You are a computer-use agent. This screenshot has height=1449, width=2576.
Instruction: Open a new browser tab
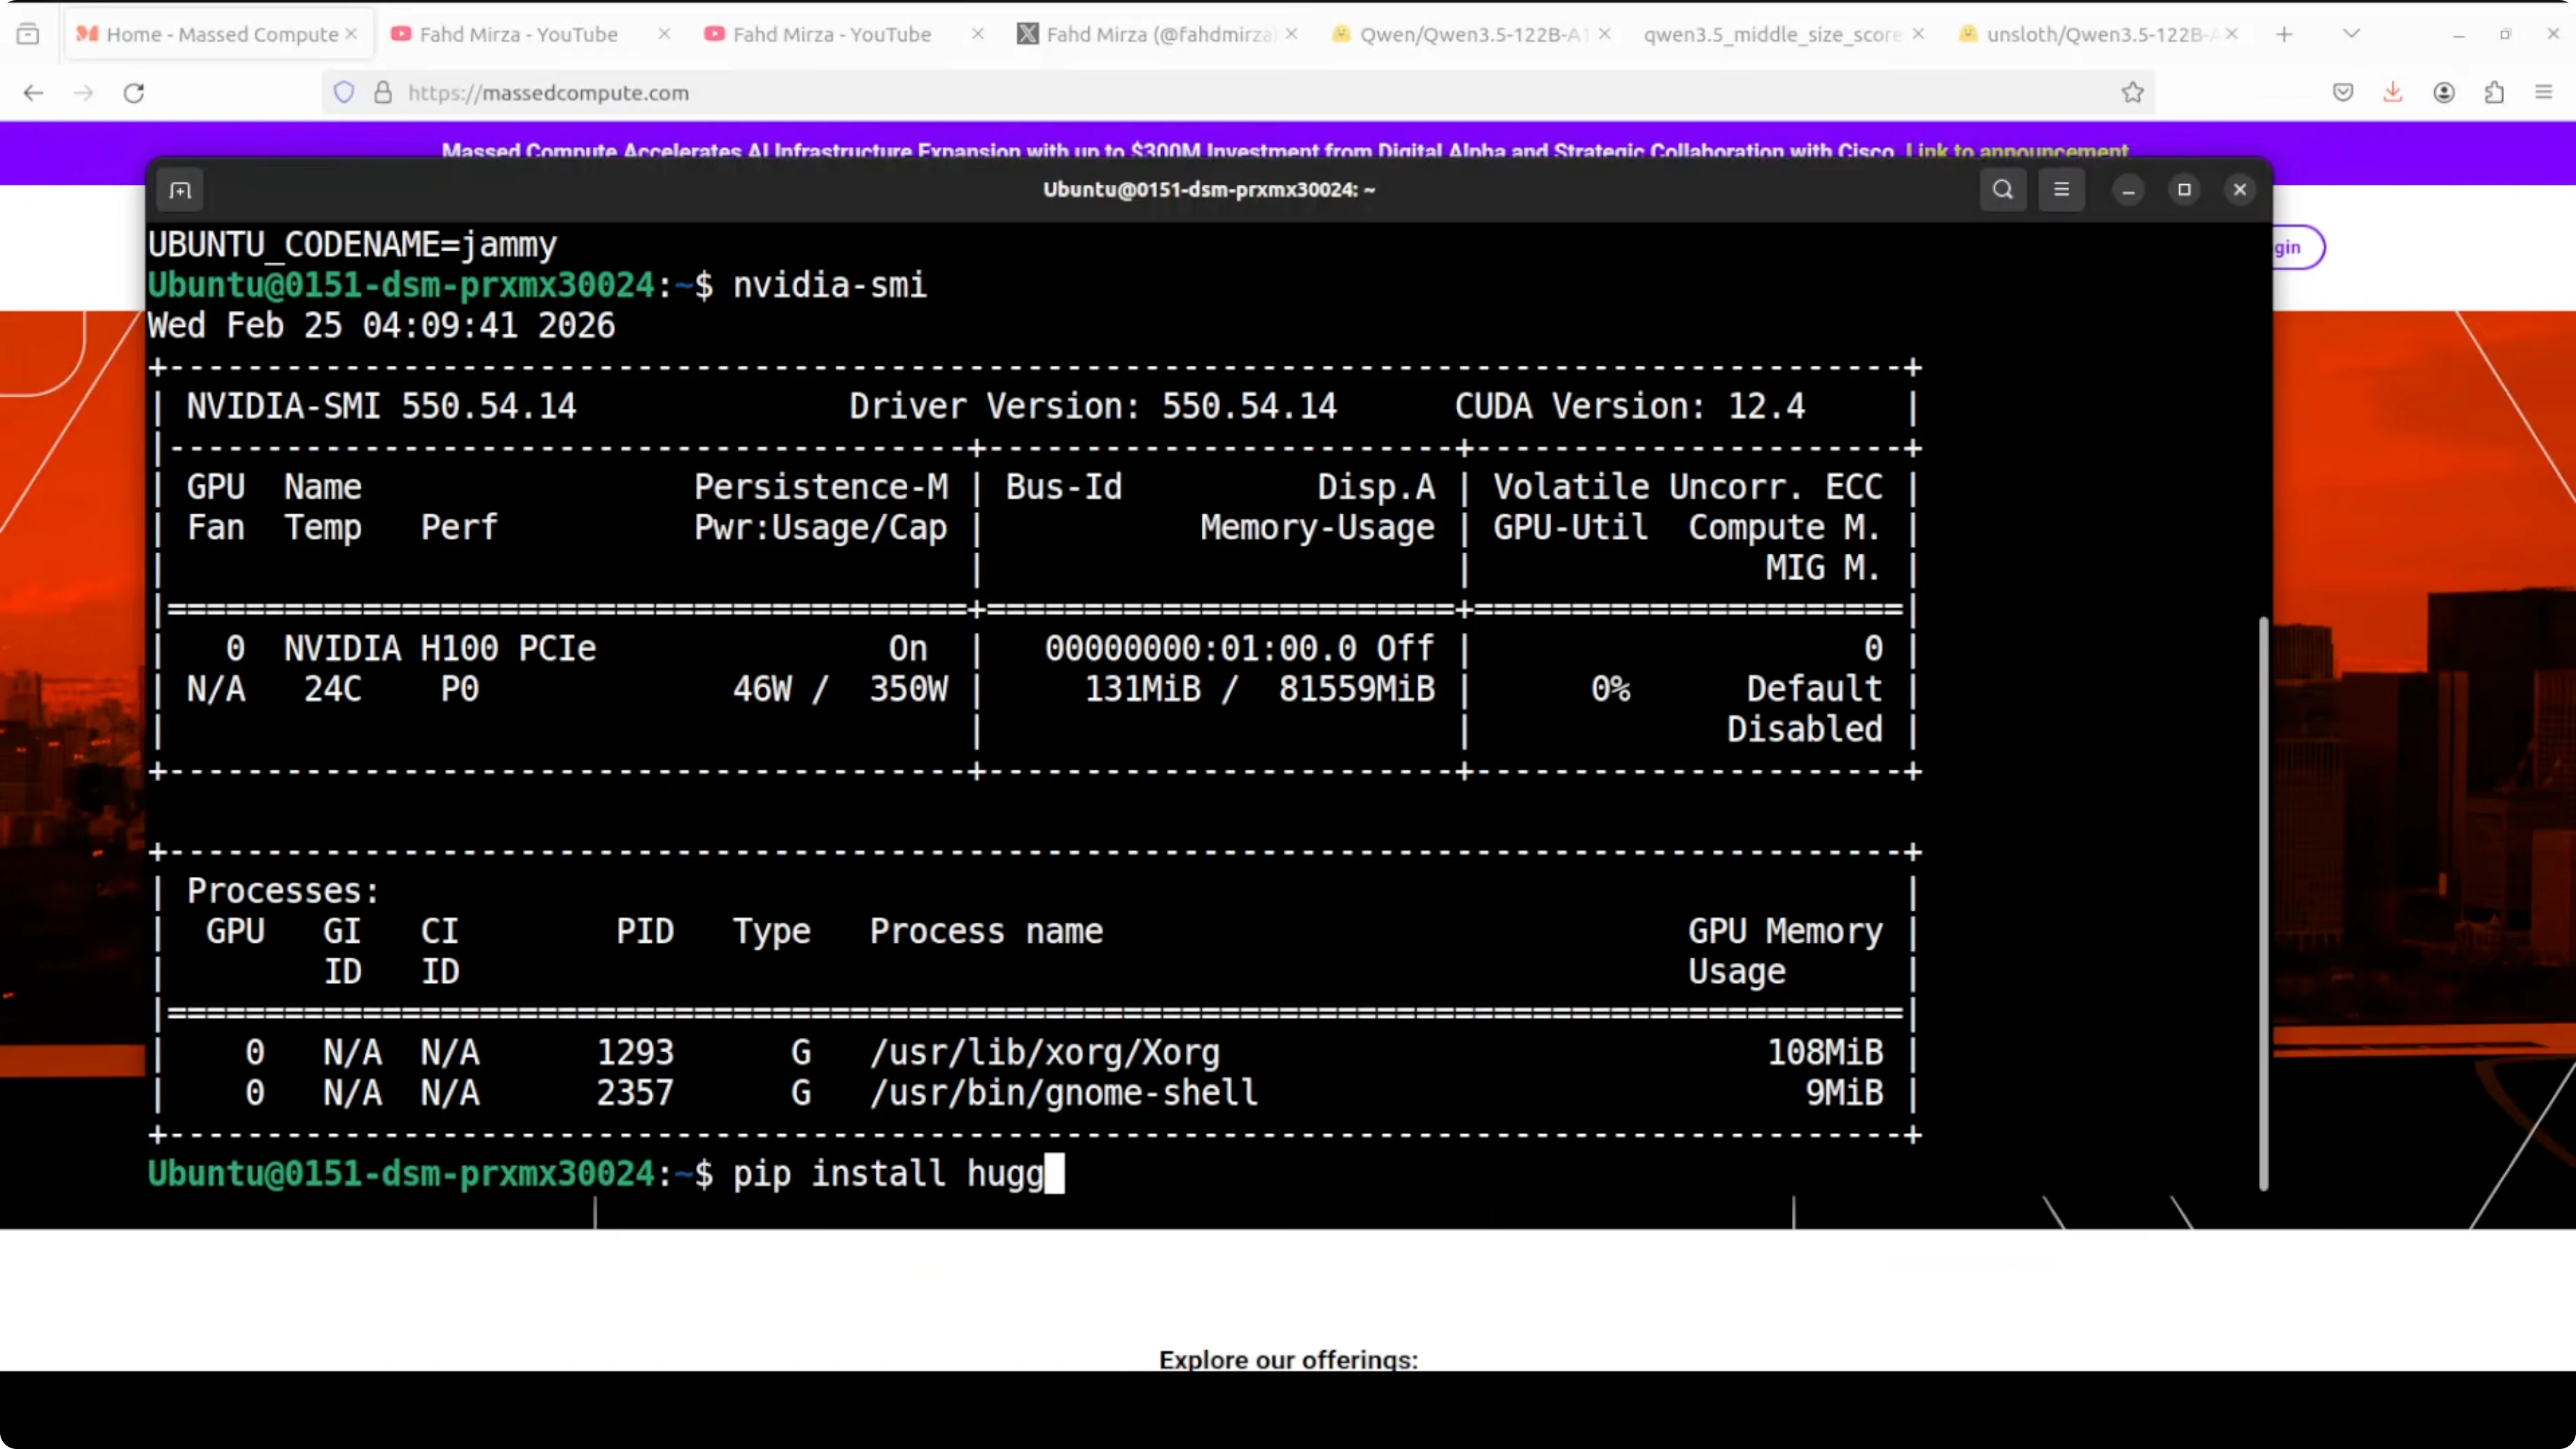pos(2284,34)
